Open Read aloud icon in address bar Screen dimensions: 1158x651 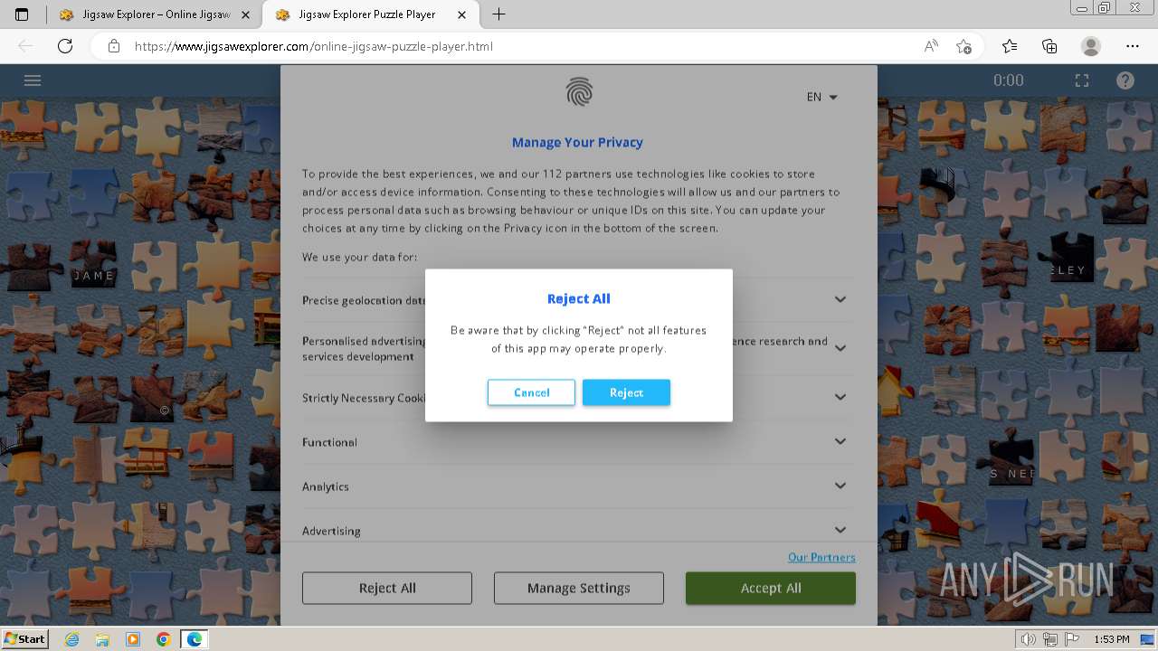tap(931, 46)
